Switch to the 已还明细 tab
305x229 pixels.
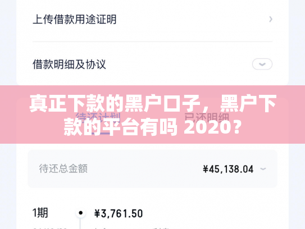[206, 118]
